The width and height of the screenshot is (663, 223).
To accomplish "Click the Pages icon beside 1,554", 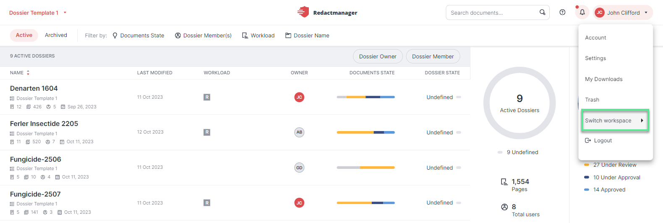I will pos(504,182).
